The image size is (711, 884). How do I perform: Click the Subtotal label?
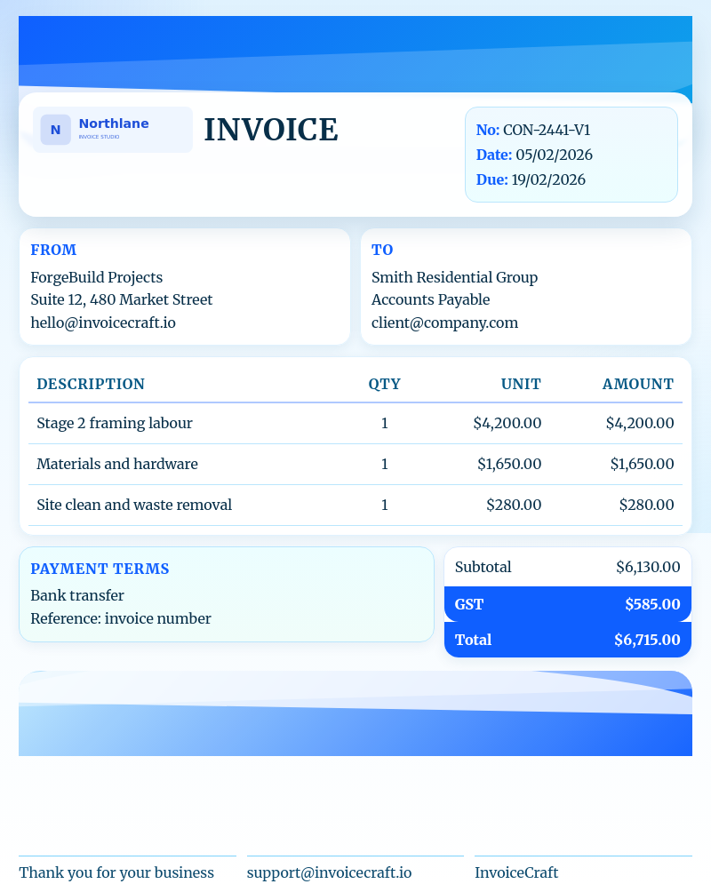click(x=483, y=567)
